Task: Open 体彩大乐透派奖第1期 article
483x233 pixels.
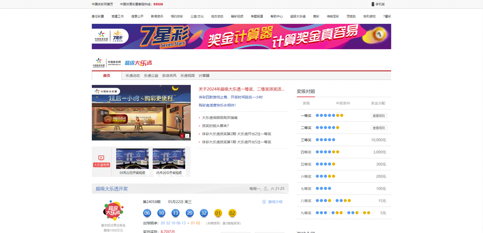Action: tap(237, 142)
